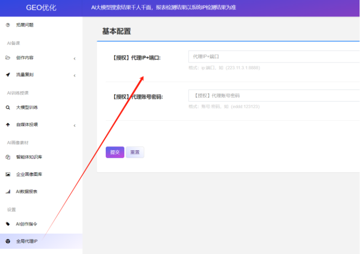Viewport: 360px width, 254px height.
Task: Click the 设置 section label
Action: 12,209
